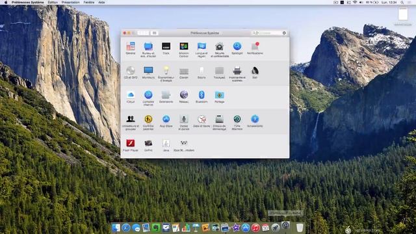Open Keynote from the Dock
This screenshot has width=416, height=234.
point(196,227)
